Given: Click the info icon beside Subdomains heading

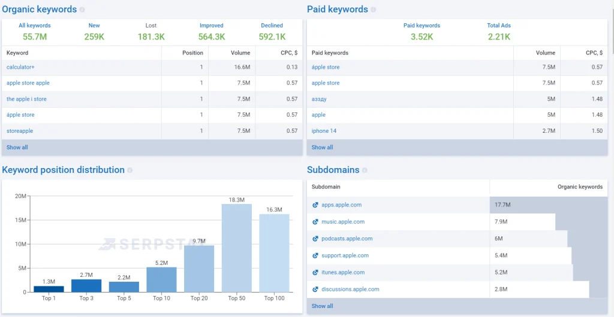Looking at the screenshot, I should (365, 170).
